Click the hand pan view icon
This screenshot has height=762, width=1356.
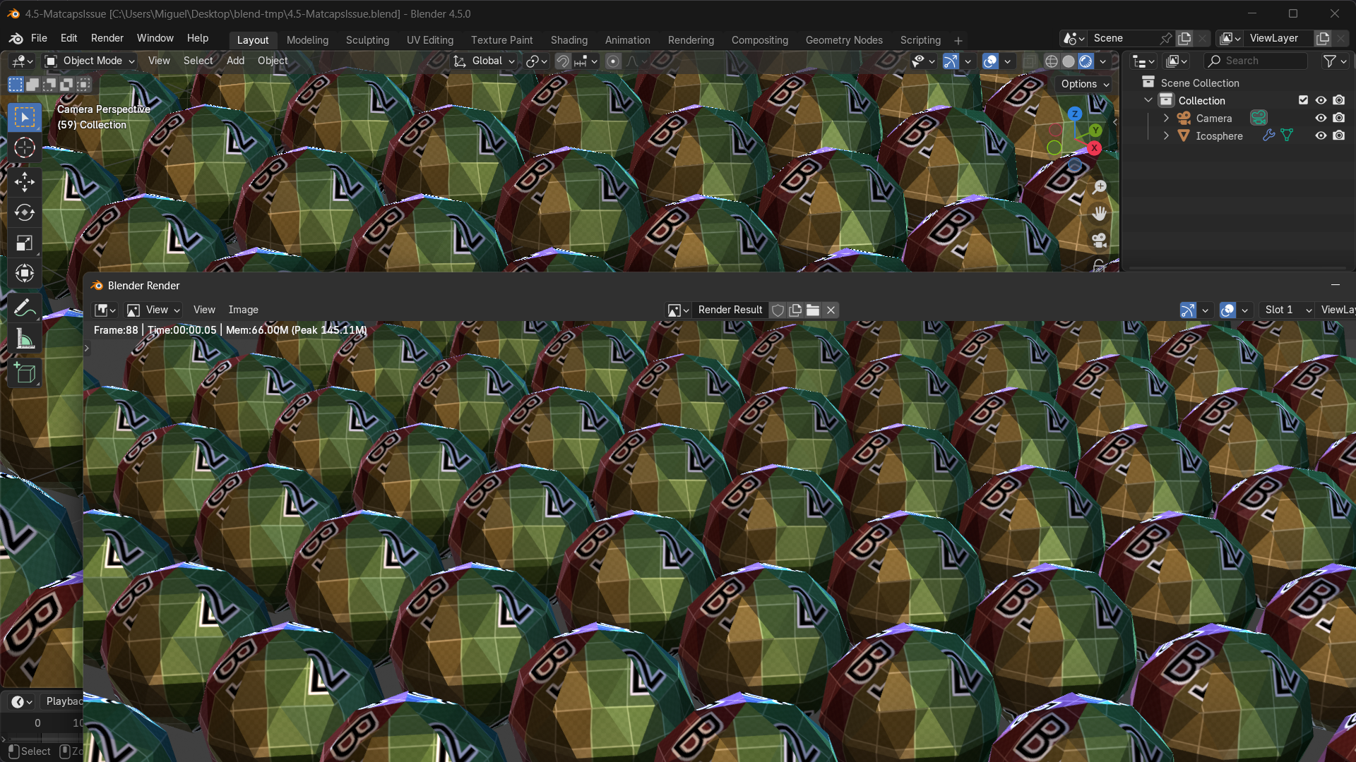[x=1099, y=213]
